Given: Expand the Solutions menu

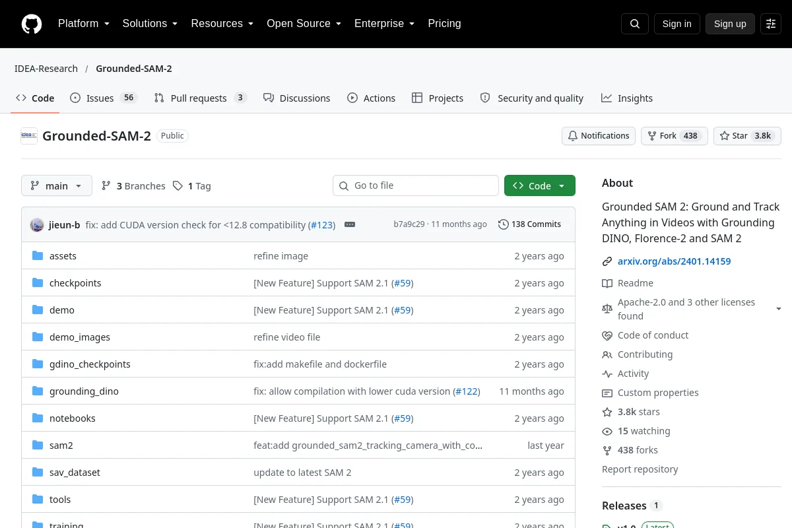Looking at the screenshot, I should coord(150,24).
